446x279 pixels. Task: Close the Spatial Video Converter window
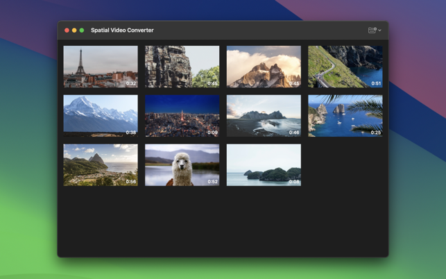pyautogui.click(x=67, y=30)
